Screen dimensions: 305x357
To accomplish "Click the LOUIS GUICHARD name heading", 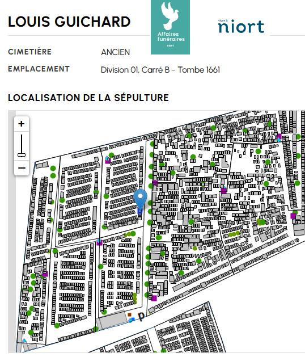I will (x=69, y=22).
